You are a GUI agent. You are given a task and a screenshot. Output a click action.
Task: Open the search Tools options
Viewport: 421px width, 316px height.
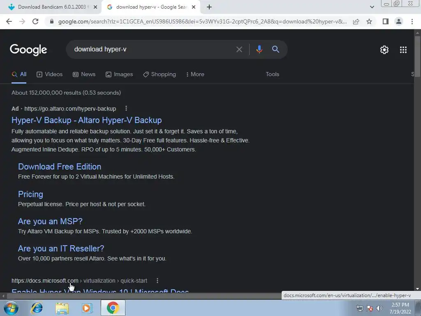tap(272, 74)
